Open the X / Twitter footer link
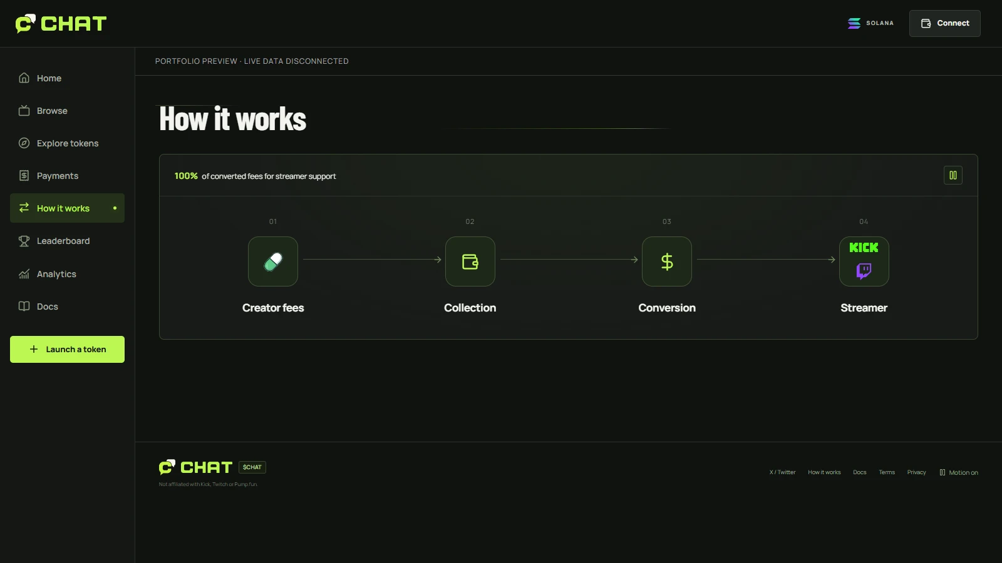This screenshot has width=1002, height=563. pyautogui.click(x=782, y=472)
